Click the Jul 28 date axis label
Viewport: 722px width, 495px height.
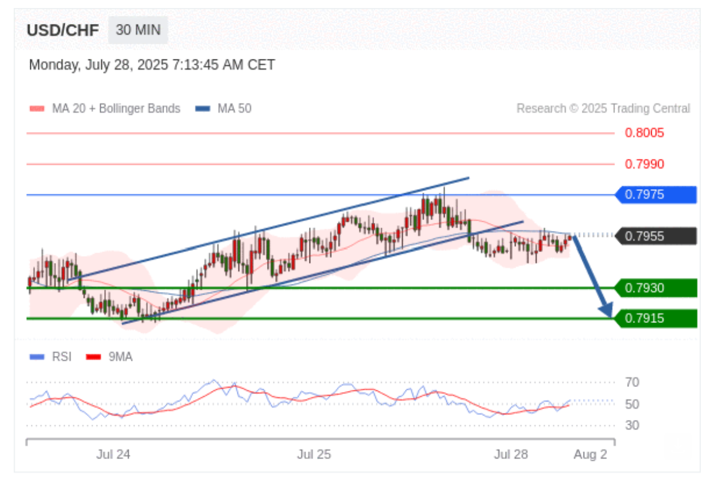point(511,455)
